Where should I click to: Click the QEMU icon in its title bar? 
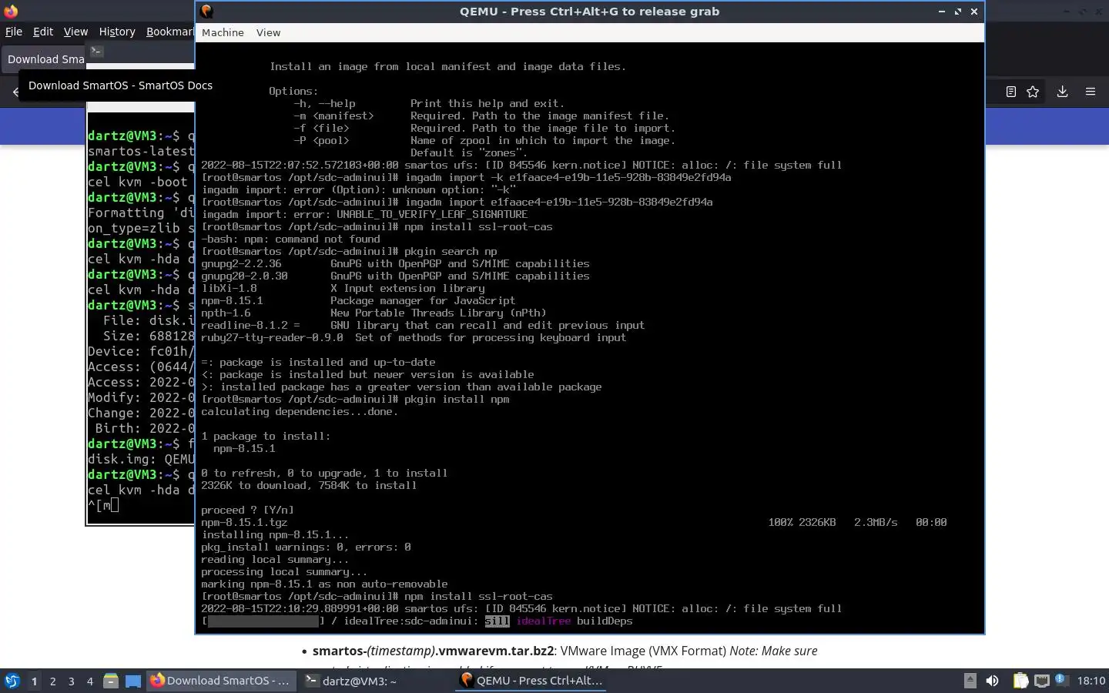(206, 12)
